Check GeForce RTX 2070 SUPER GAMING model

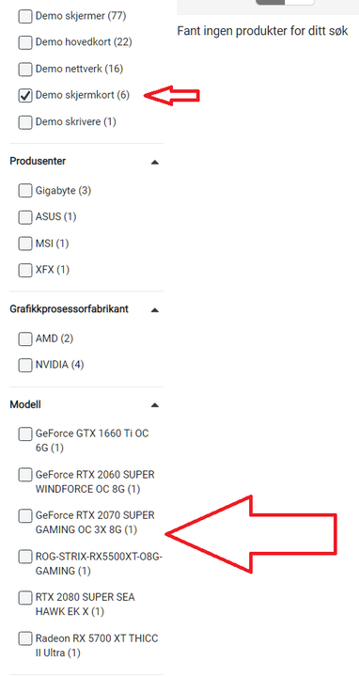click(25, 515)
